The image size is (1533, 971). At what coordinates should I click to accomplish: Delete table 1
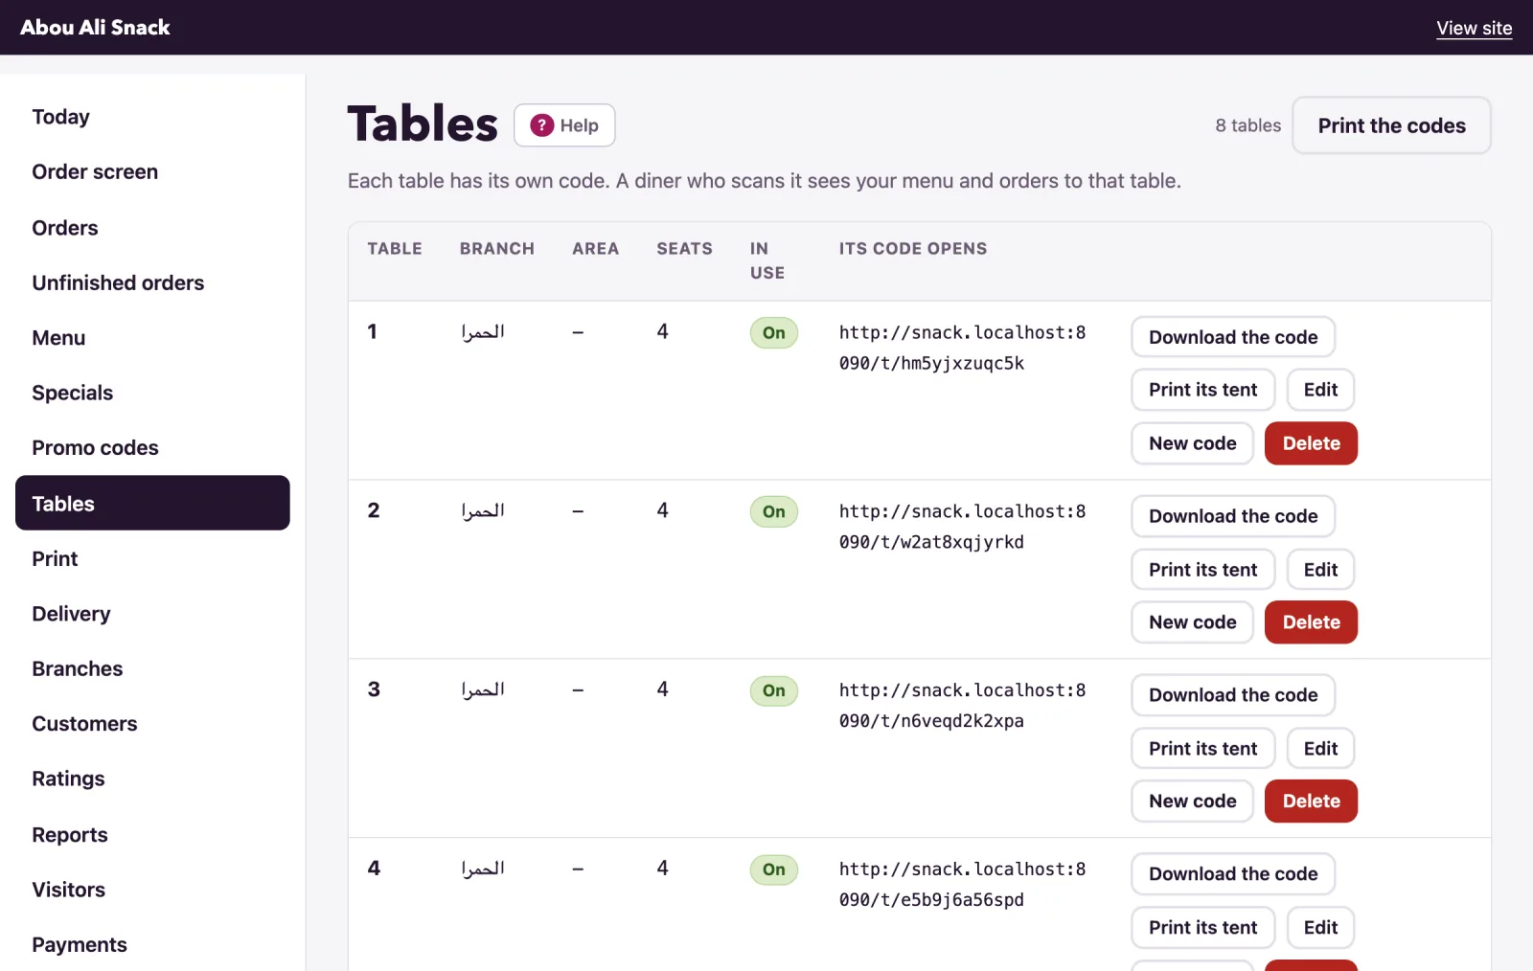click(1311, 443)
